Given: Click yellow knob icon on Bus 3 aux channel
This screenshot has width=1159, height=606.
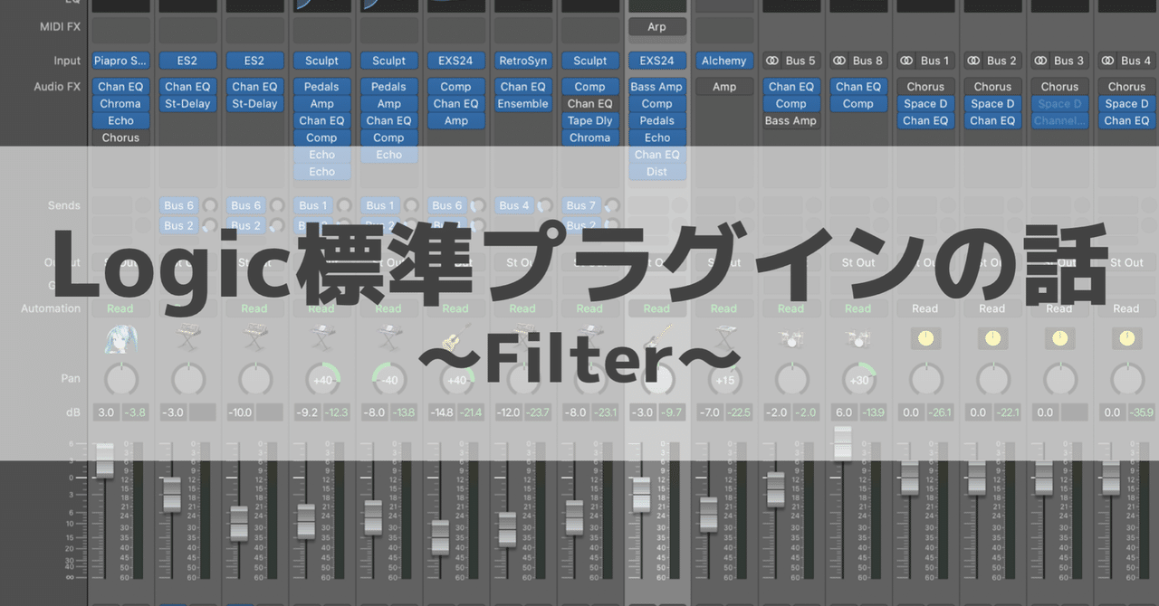Looking at the screenshot, I should [x=1059, y=339].
